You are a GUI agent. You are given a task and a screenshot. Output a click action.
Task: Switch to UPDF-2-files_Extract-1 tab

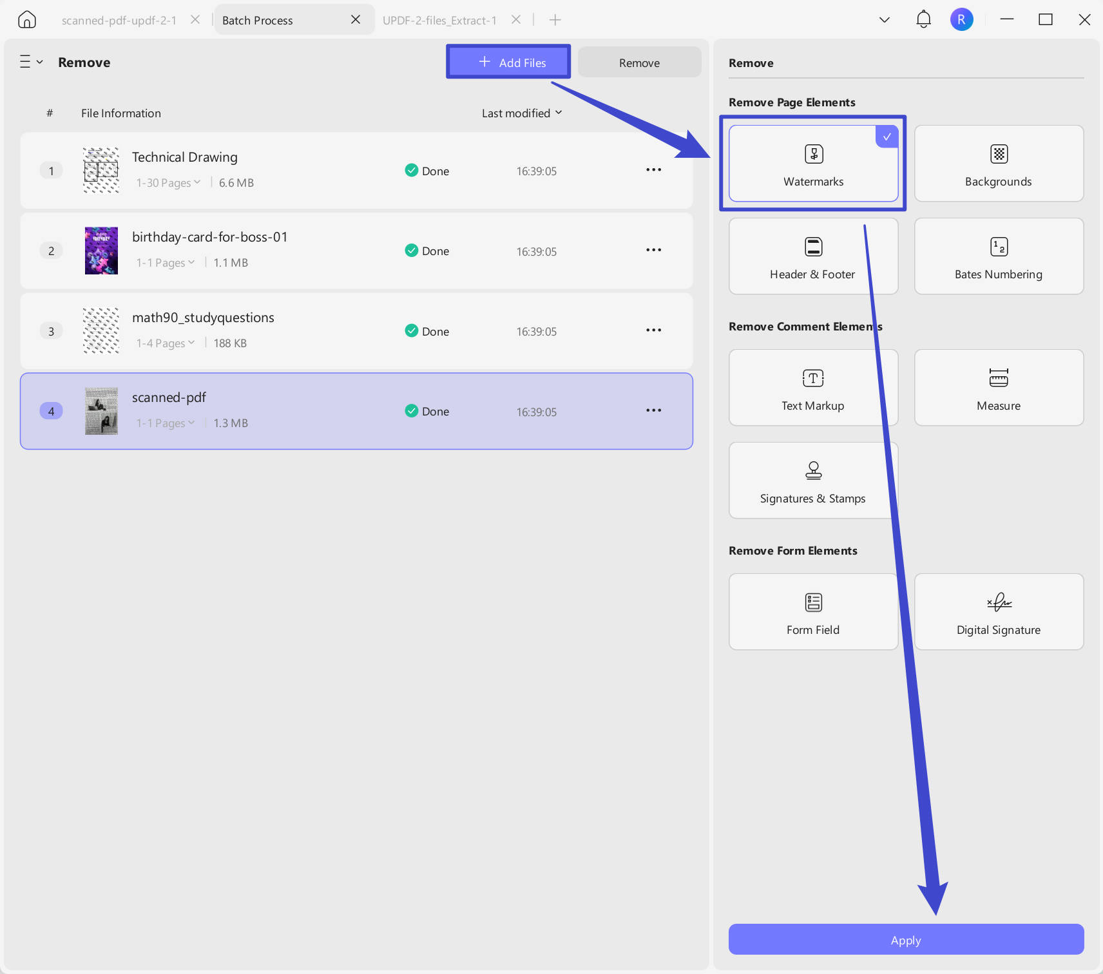click(x=439, y=21)
